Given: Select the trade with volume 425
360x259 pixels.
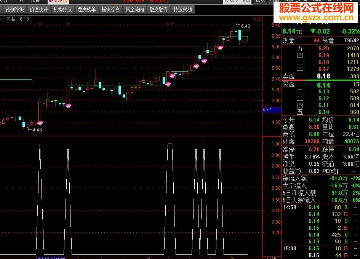Looking at the screenshot, I should tap(321, 235).
